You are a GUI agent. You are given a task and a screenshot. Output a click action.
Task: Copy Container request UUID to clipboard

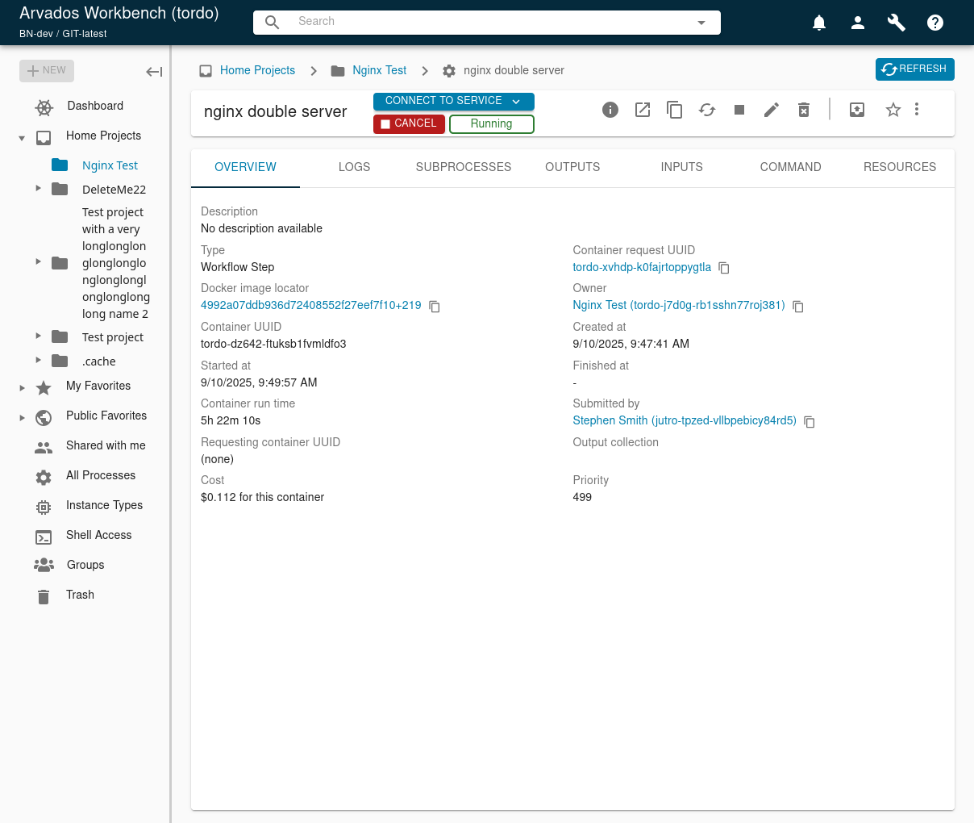pos(724,268)
